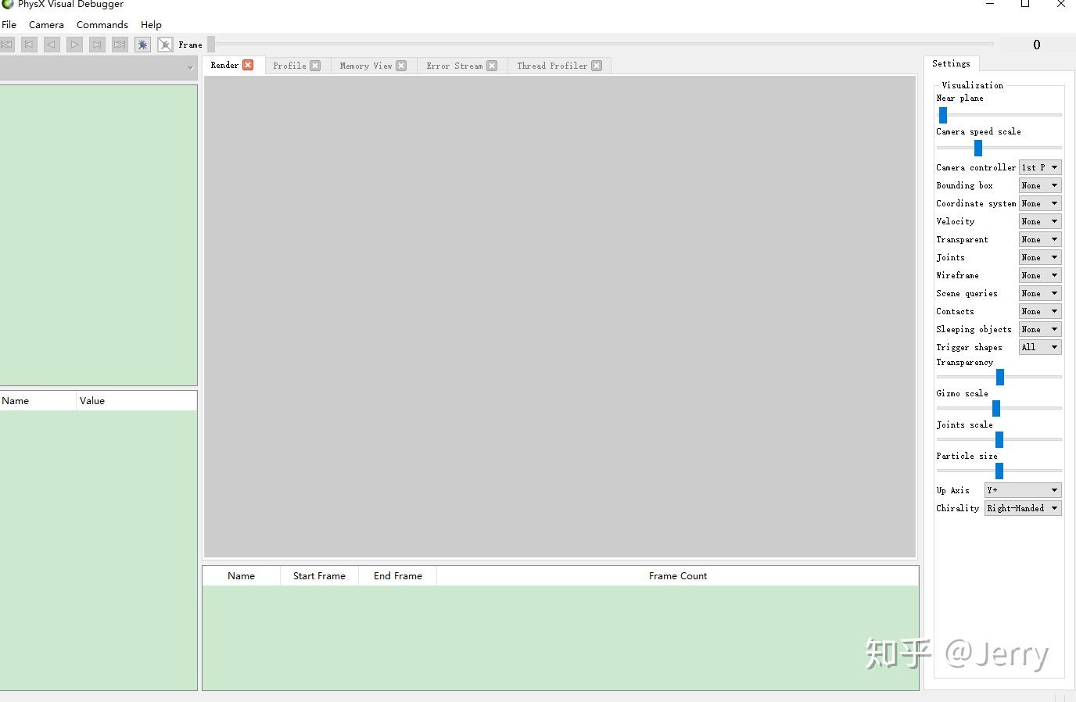The image size is (1076, 702).
Task: Toggle the connect bug icon
Action: click(x=142, y=45)
